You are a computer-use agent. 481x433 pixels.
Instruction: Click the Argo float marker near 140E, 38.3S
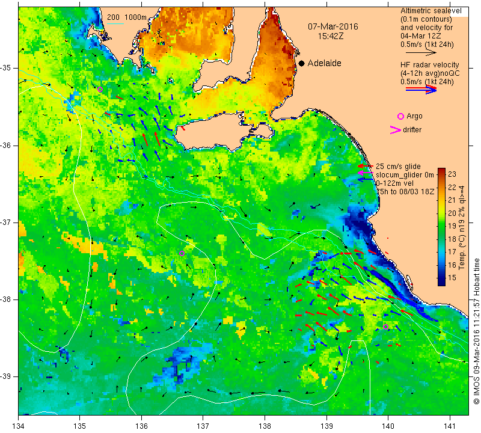pos(385,327)
